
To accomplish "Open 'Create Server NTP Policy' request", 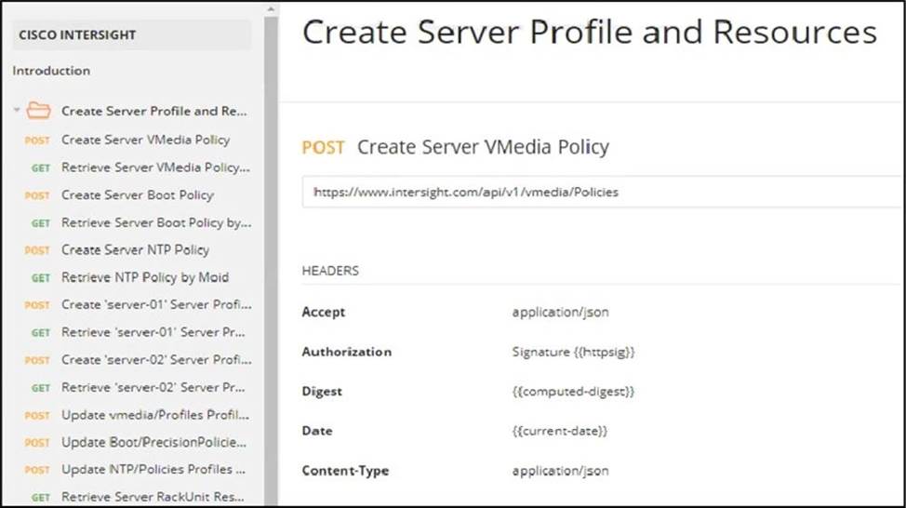I will tap(135, 250).
